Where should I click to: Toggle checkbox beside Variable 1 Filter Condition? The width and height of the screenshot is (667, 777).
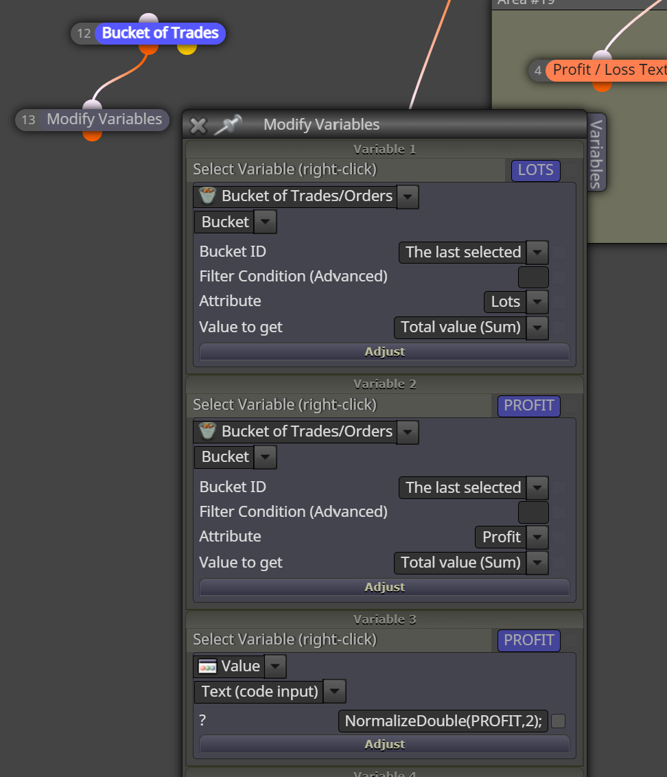560,277
